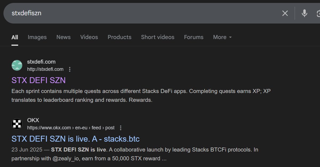Open the Forums tab
The height and width of the screenshot is (167, 320).
pyautogui.click(x=194, y=37)
